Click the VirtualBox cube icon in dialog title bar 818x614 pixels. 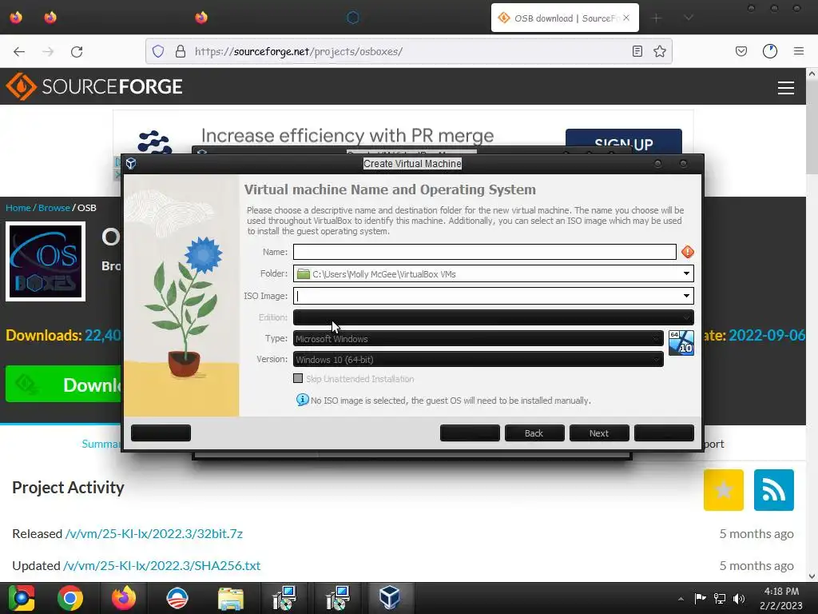point(131,164)
